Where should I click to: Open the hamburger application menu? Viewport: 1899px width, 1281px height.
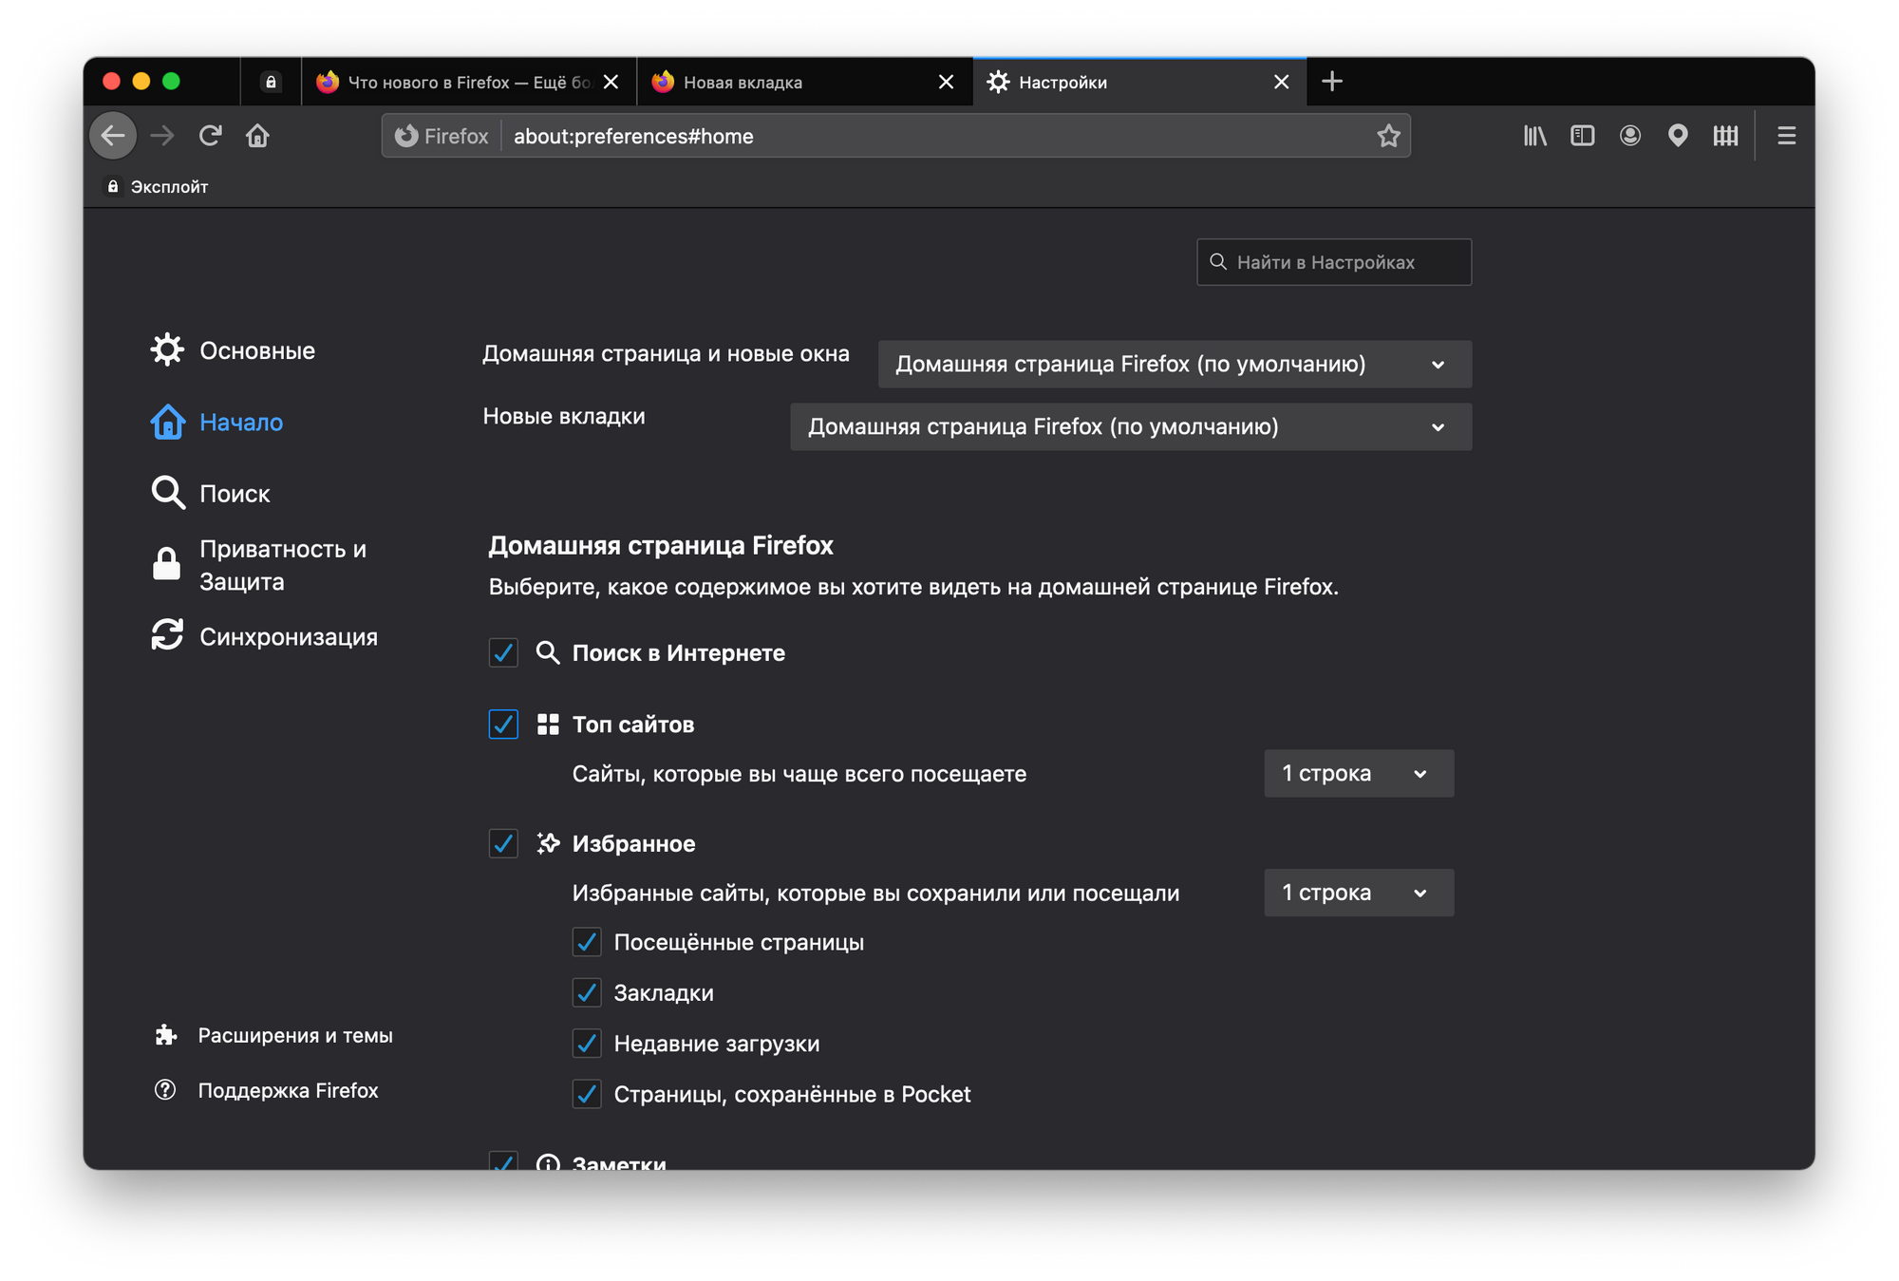(x=1786, y=136)
